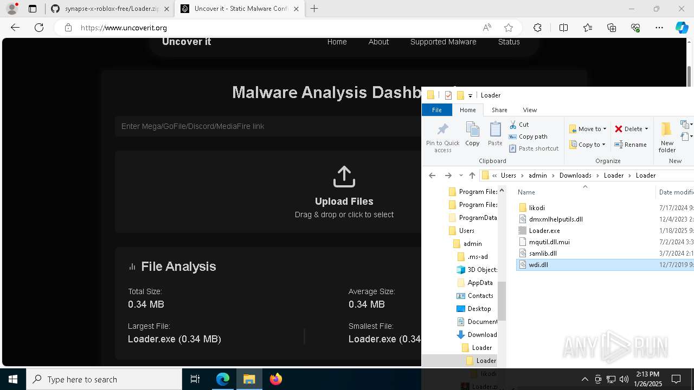
Task: Expand hidden path in address bar
Action: click(x=494, y=175)
